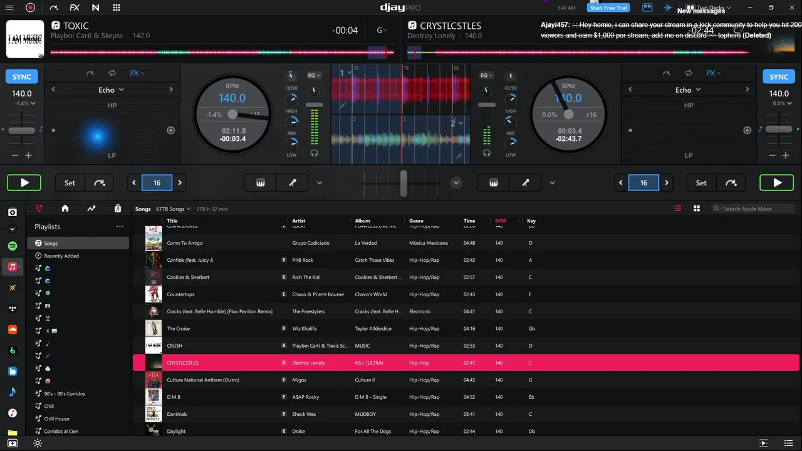
Task: Open left deck sampler keys icon
Action: pos(261,183)
